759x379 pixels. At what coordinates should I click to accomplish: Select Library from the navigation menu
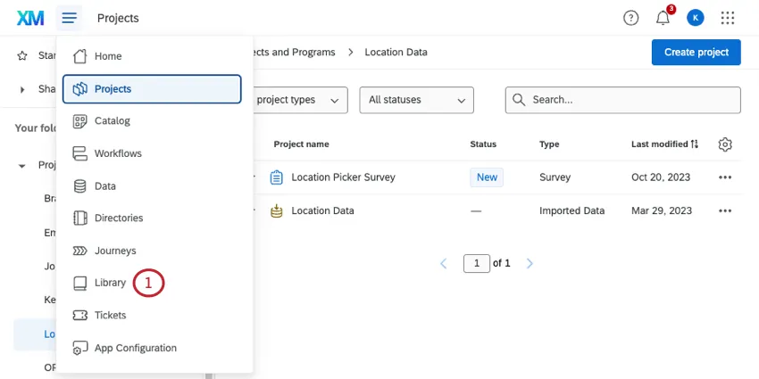pos(110,283)
